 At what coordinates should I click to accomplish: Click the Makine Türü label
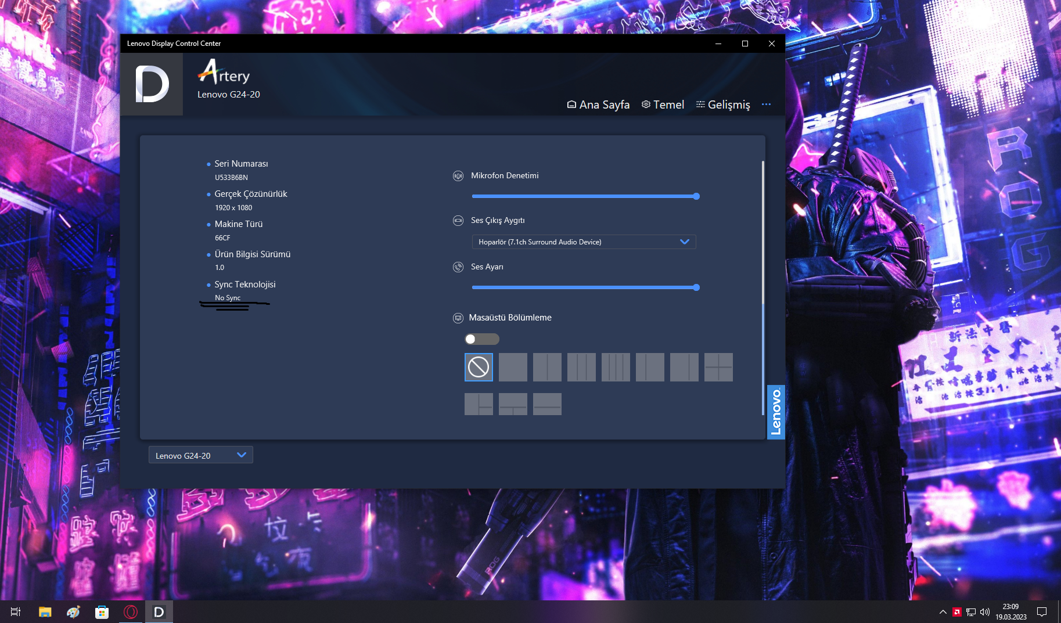pyautogui.click(x=239, y=224)
